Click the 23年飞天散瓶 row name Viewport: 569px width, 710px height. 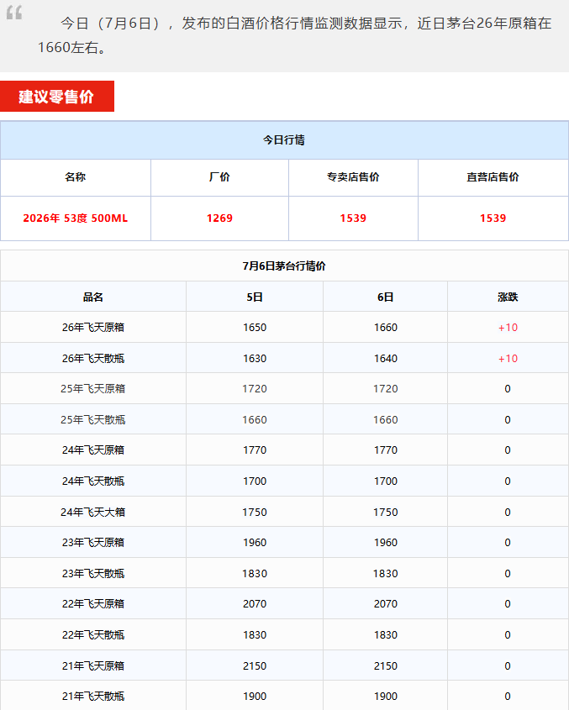pyautogui.click(x=92, y=573)
